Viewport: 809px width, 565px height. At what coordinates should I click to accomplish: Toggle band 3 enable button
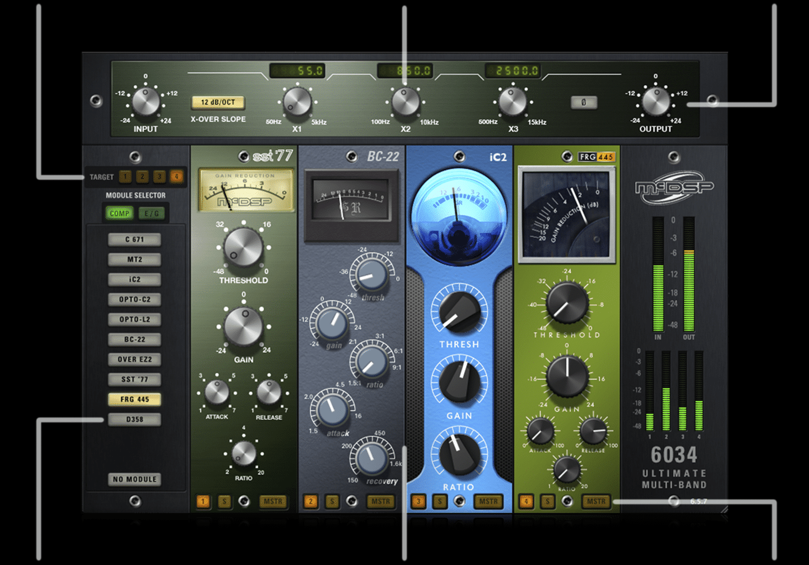[x=419, y=501]
